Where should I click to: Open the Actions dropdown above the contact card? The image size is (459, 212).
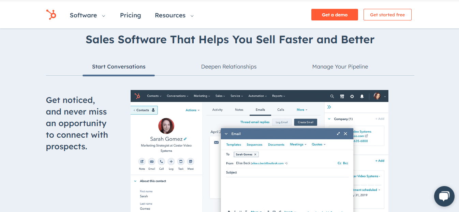(x=193, y=110)
